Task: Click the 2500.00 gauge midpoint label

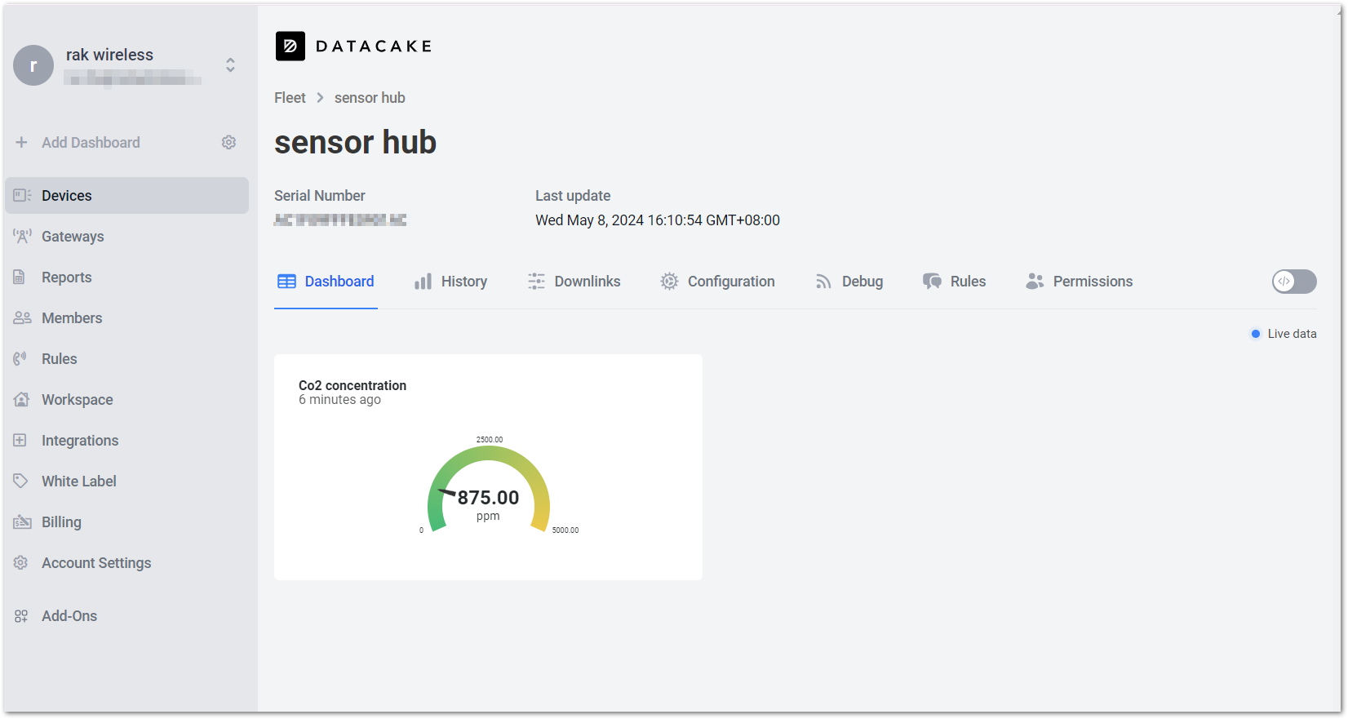Action: 490,440
